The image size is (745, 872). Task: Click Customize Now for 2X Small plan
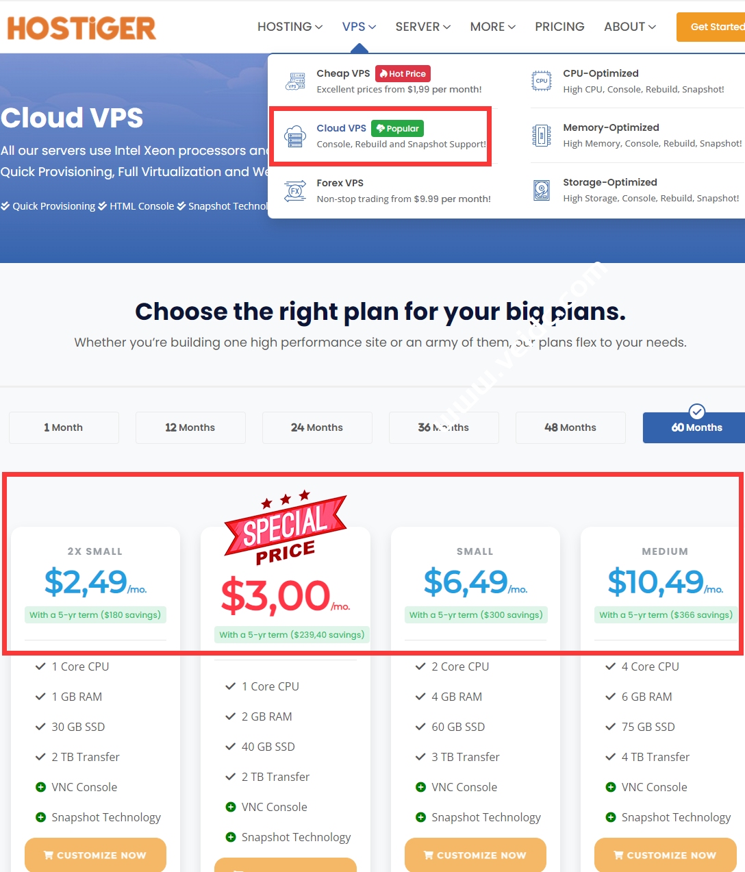point(95,855)
